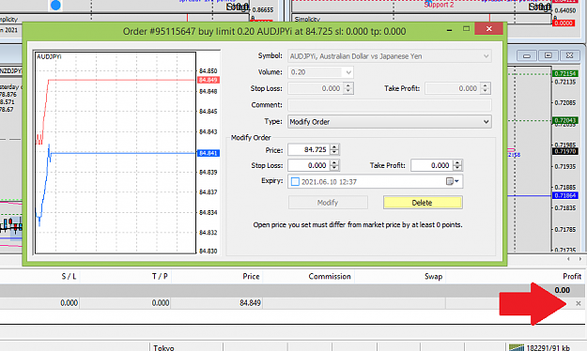Open the Expiry date calendar picker

(x=453, y=181)
